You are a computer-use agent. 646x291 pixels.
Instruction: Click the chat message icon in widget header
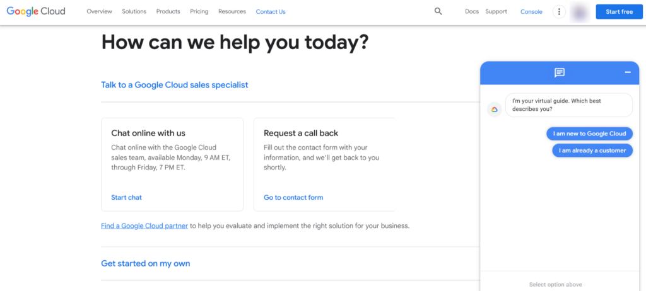click(559, 73)
